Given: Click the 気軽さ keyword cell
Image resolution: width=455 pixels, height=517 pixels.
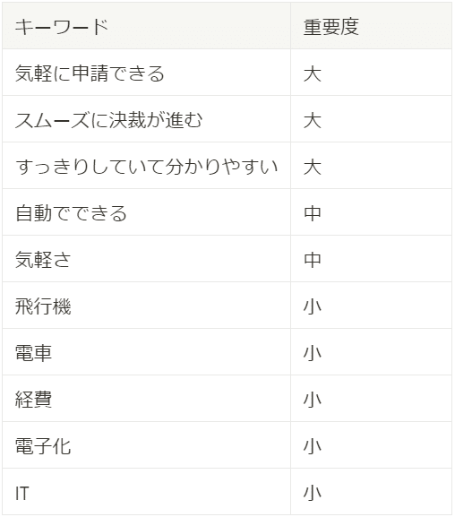Looking at the screenshot, I should click(x=146, y=259).
